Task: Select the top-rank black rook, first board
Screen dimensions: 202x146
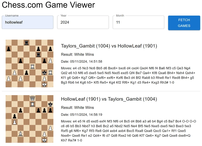Action: pyautogui.click(x=26, y=43)
